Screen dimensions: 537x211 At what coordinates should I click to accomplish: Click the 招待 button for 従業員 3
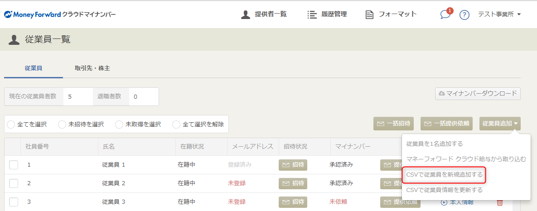[293, 202]
